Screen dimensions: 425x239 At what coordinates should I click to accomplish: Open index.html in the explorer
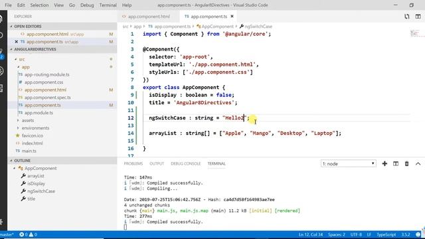point(32,143)
